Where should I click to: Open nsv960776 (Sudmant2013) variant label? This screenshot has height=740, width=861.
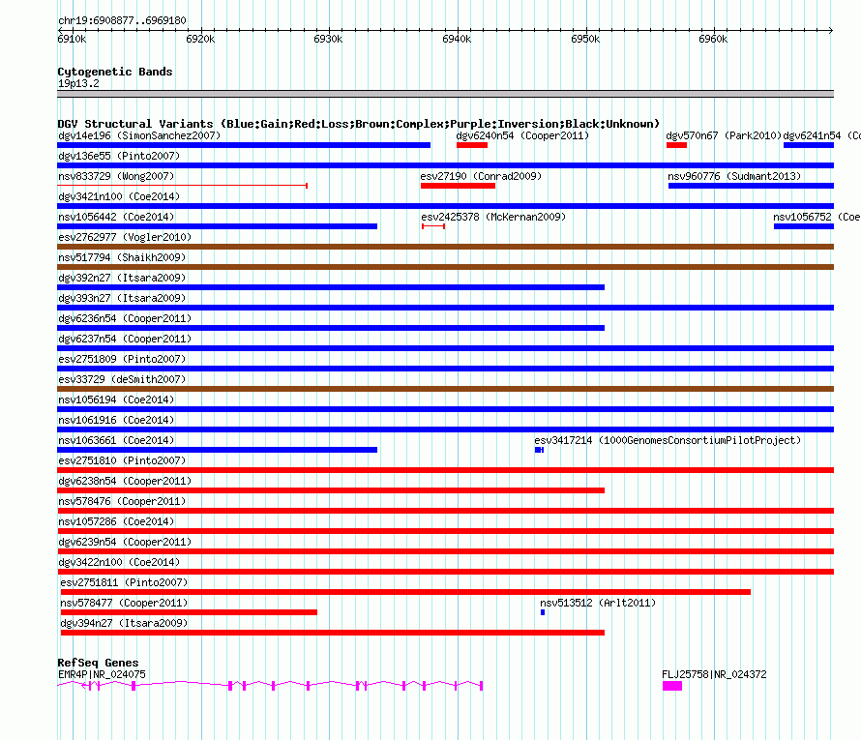pos(734,176)
